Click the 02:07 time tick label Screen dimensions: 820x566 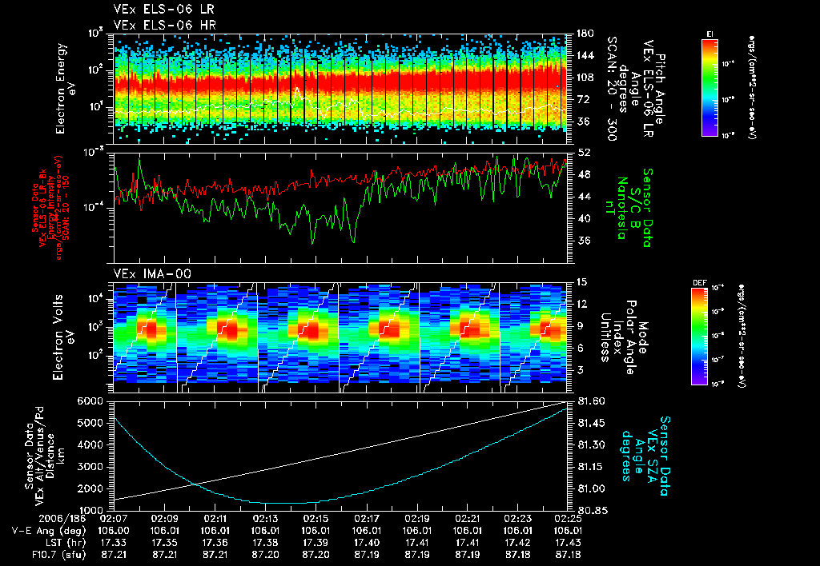[x=114, y=519]
